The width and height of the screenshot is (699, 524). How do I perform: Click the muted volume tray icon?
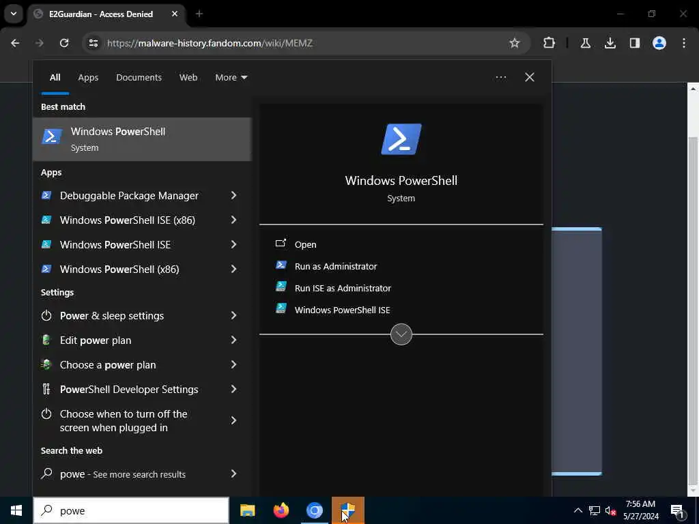pyautogui.click(x=610, y=510)
